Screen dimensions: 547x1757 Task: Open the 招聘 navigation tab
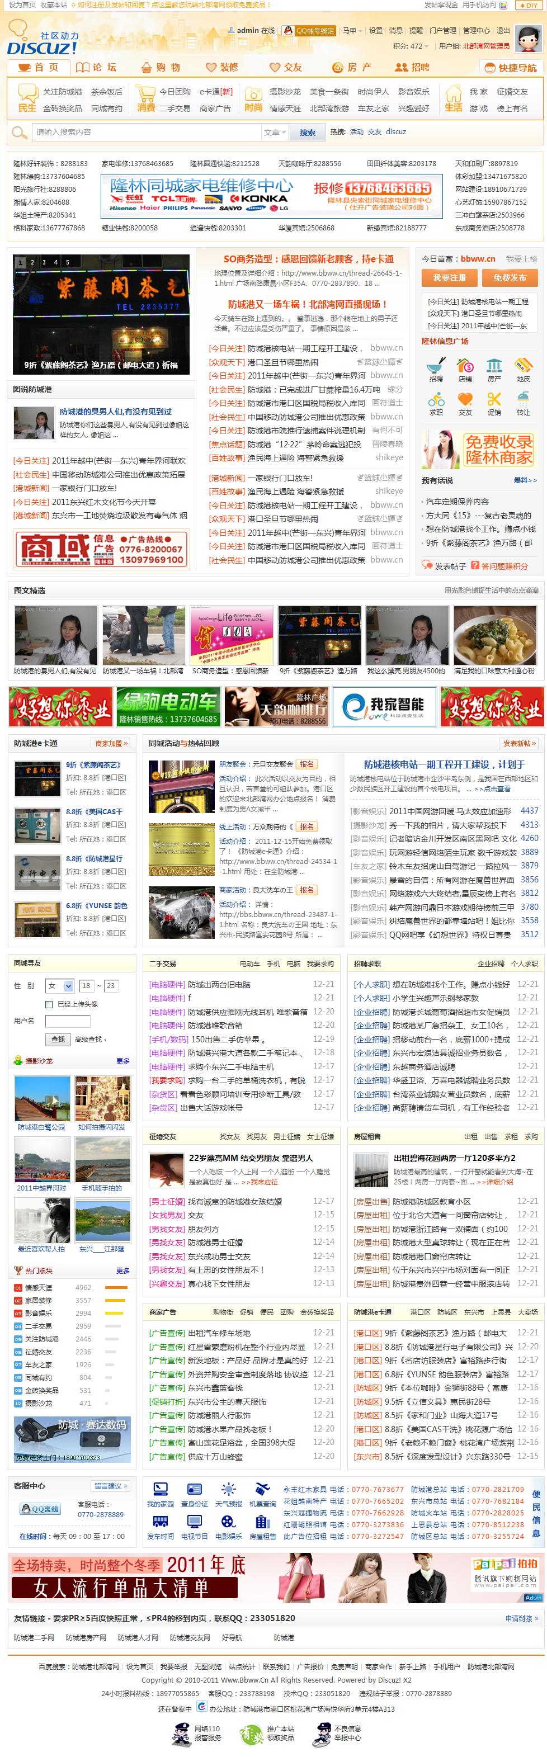(413, 68)
